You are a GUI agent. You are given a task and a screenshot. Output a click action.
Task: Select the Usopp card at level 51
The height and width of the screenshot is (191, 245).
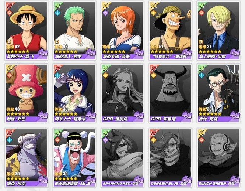pos(171,31)
